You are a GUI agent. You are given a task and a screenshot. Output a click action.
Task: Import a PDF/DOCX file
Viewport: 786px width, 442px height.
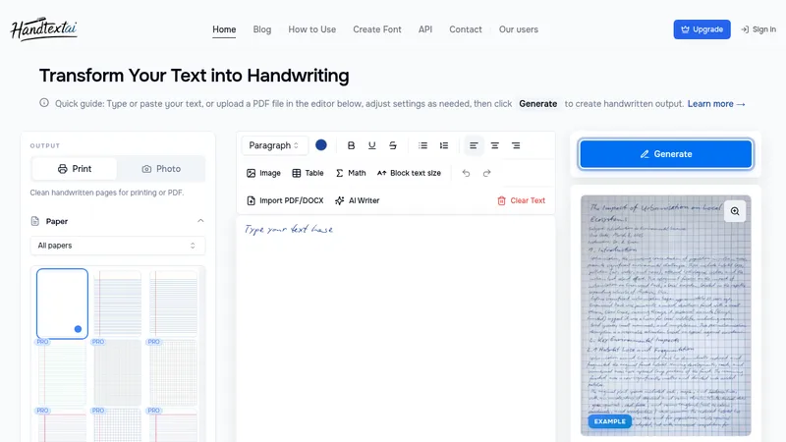pyautogui.click(x=285, y=200)
